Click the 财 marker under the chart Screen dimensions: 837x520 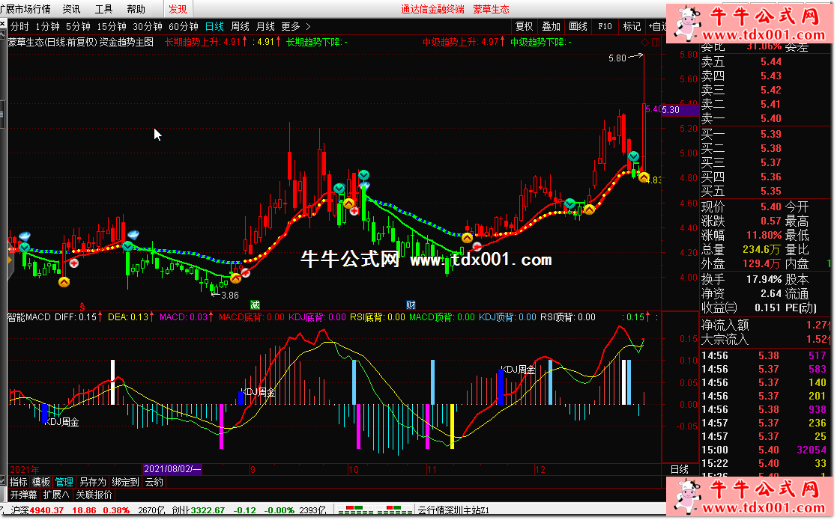coord(411,305)
